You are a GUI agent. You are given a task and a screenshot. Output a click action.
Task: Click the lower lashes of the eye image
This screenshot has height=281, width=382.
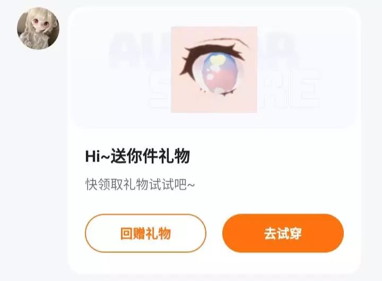(217, 92)
